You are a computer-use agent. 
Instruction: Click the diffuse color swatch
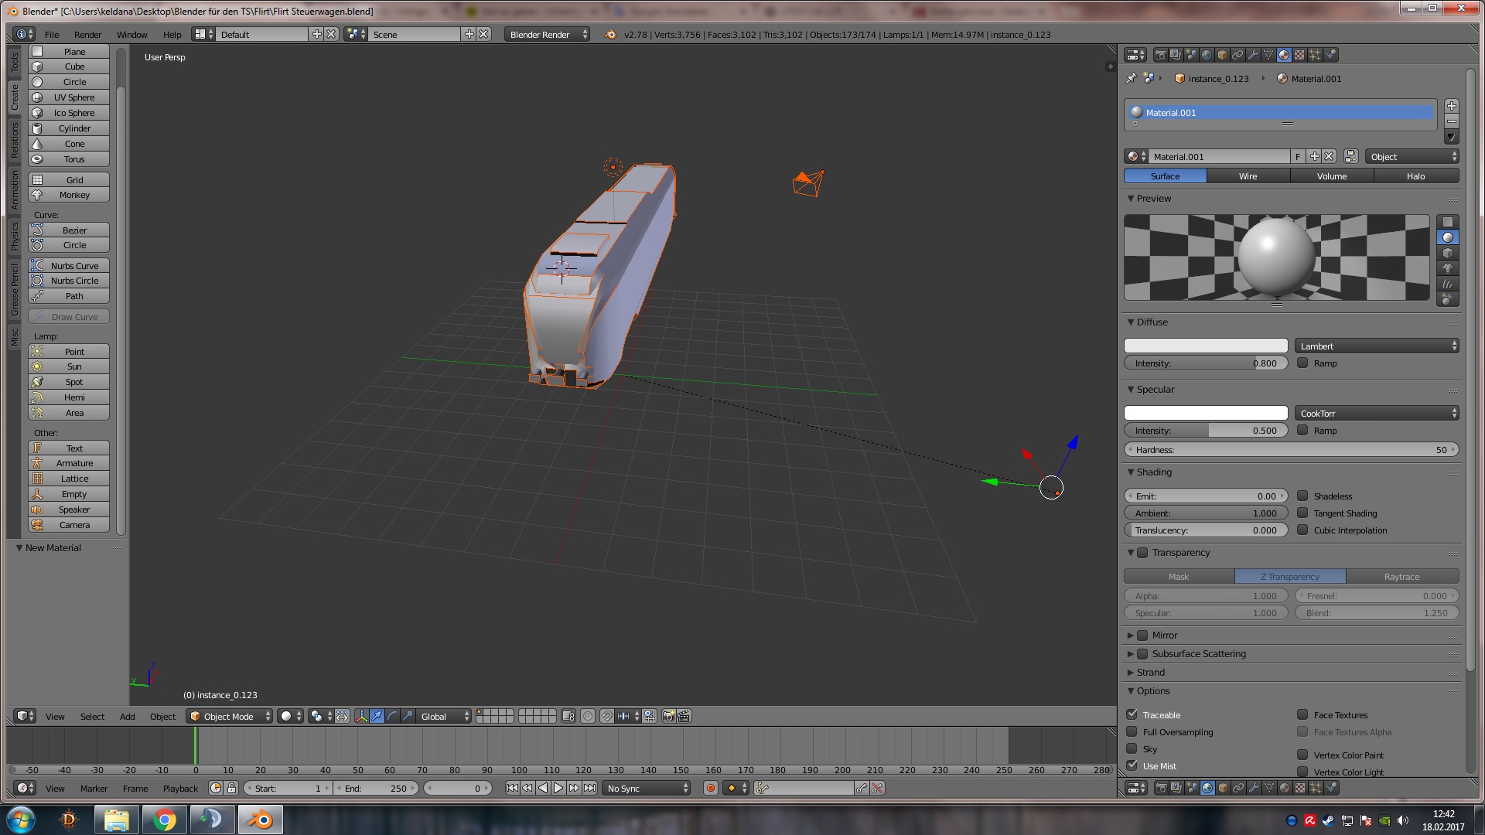(1205, 346)
